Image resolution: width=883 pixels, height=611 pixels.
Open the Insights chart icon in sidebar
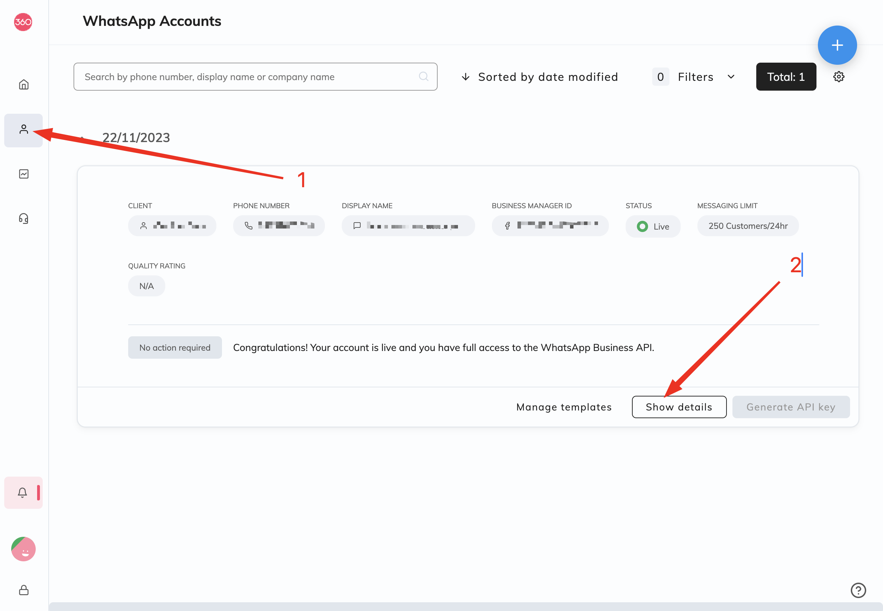coord(24,174)
